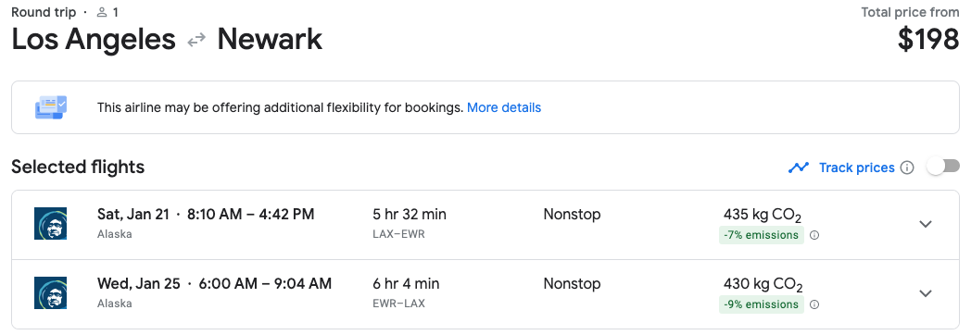This screenshot has width=971, height=335.
Task: Click the Alaska logo on the Jan 25 flight
Action: click(50, 293)
